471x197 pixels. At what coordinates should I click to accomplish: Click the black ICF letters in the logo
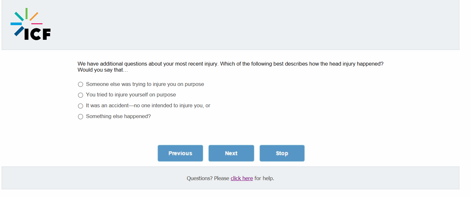(x=37, y=34)
